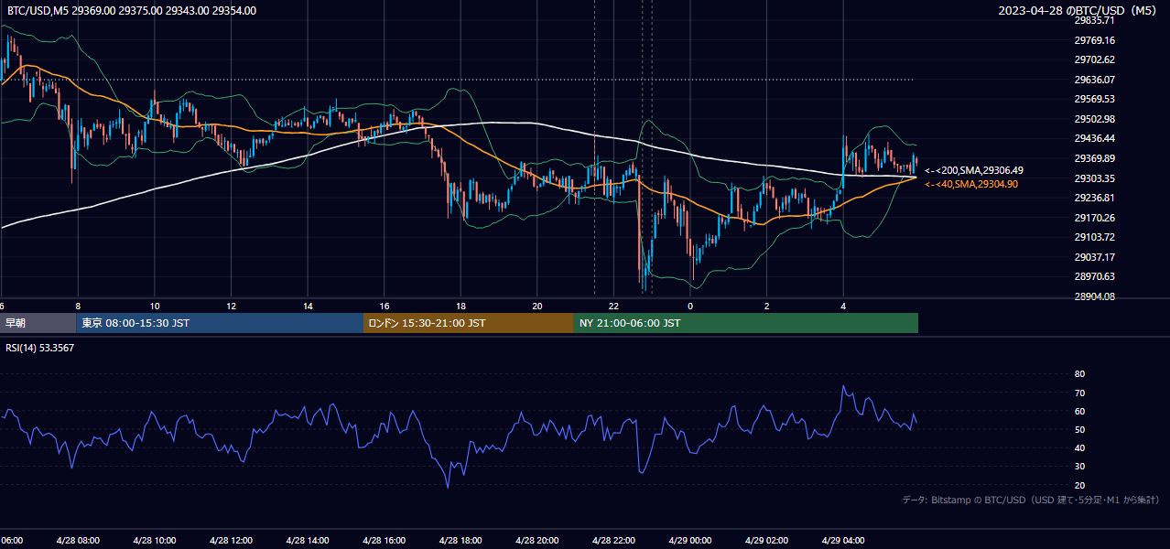Viewport: 1170px width, 549px height.
Task: Click the 4/28 20:00 date label
Action: pyautogui.click(x=536, y=540)
